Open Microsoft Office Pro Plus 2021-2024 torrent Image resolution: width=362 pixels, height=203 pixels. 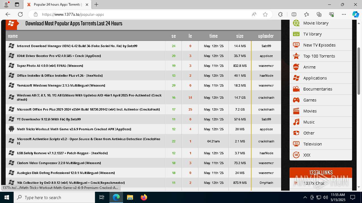click(x=89, y=109)
